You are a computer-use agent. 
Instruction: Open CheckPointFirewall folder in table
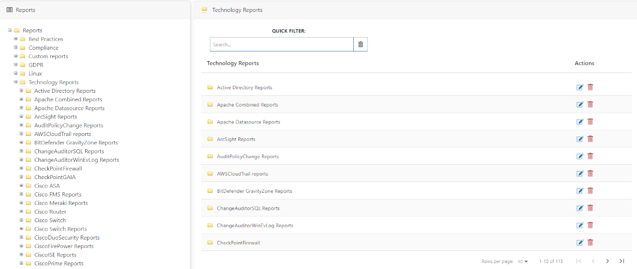point(239,243)
